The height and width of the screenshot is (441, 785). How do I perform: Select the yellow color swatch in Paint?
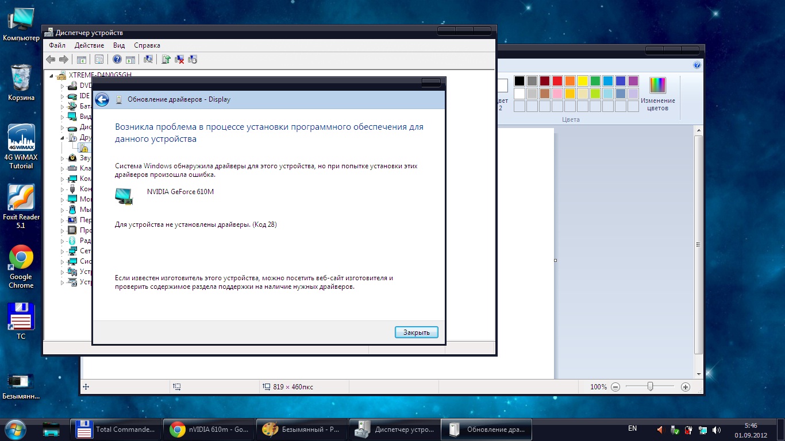(x=583, y=81)
